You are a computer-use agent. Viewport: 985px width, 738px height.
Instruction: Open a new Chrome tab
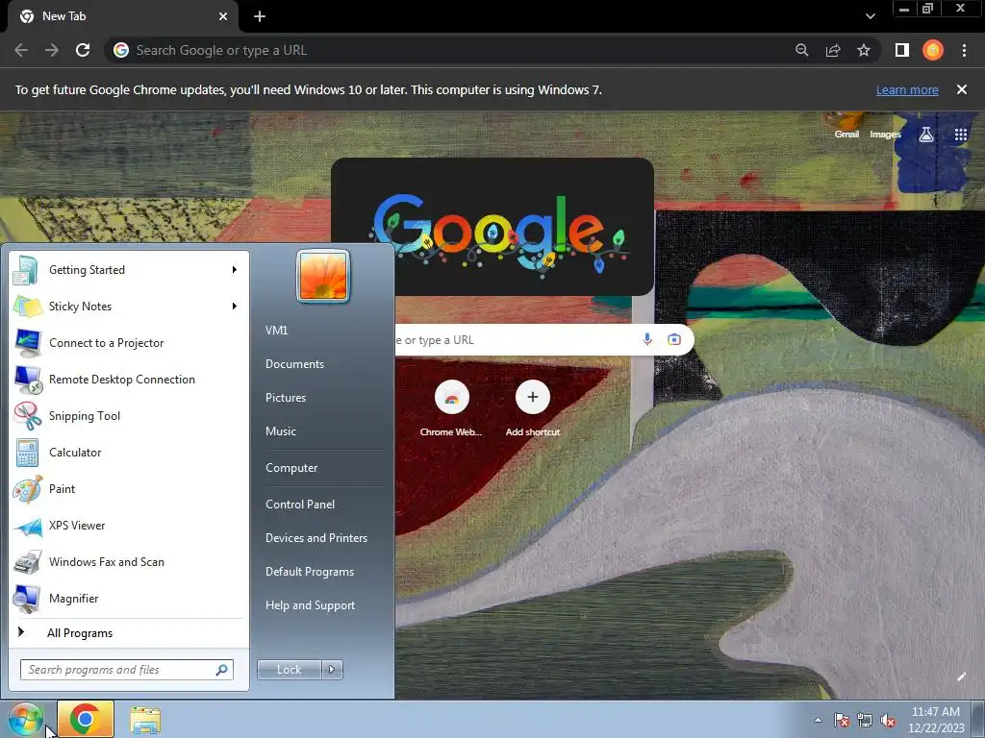pos(260,16)
